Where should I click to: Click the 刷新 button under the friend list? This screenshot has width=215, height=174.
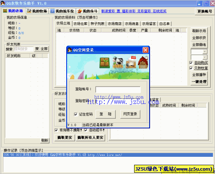tap(44, 140)
